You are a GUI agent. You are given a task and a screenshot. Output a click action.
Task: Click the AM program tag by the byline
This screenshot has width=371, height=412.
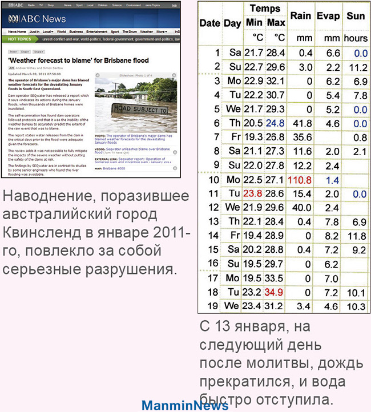click(11, 68)
